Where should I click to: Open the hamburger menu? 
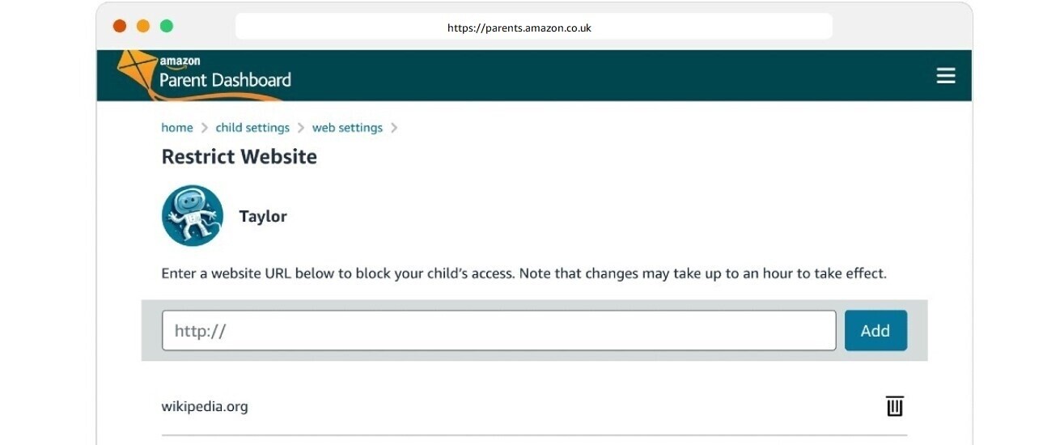point(946,76)
